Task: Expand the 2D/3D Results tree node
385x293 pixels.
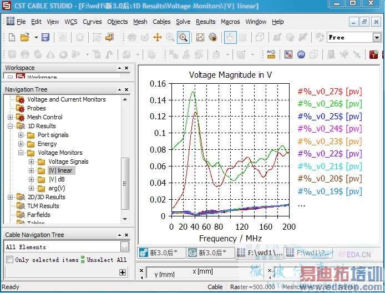Action: [11, 197]
